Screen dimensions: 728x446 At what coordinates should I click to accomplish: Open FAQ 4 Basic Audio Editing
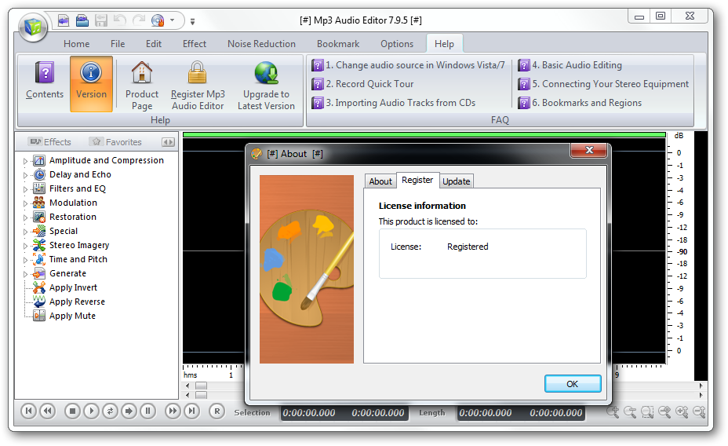coord(570,65)
